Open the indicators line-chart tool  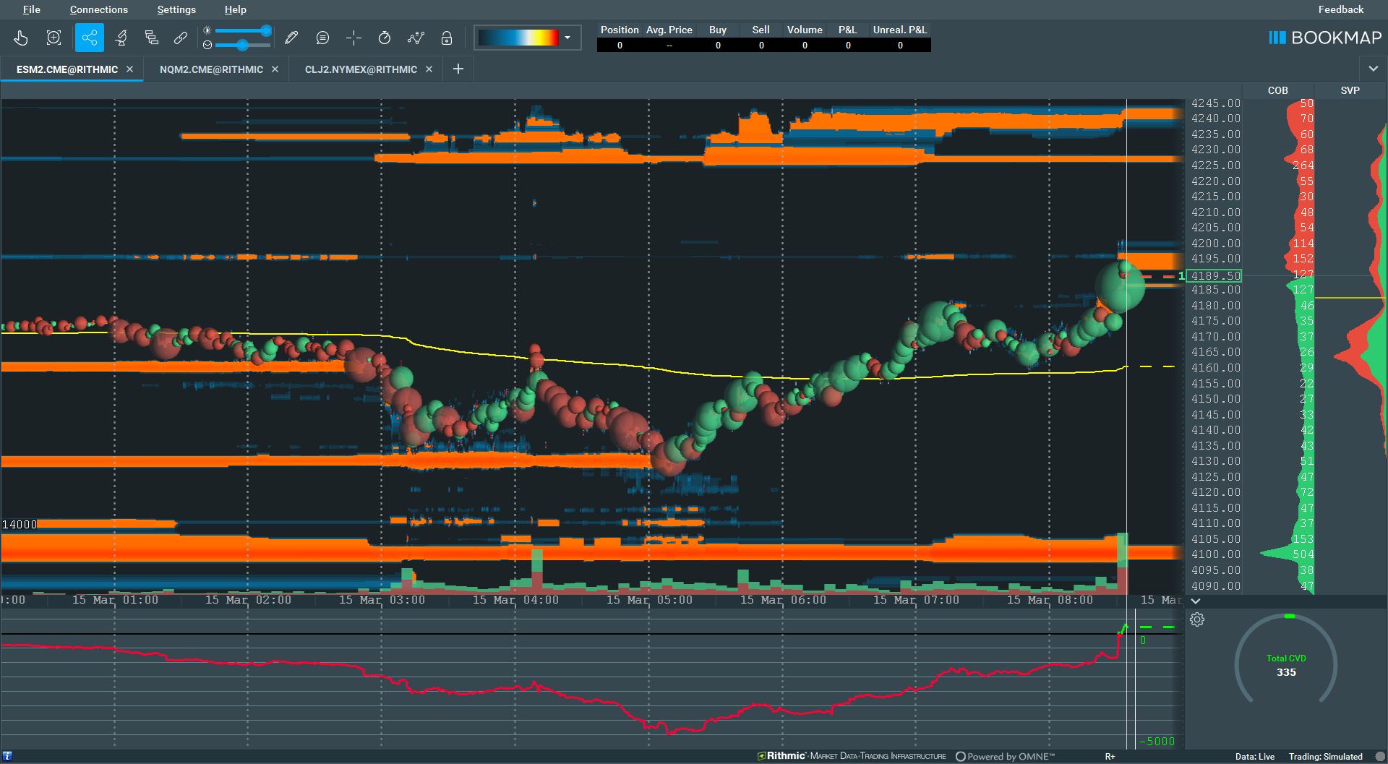coord(416,38)
